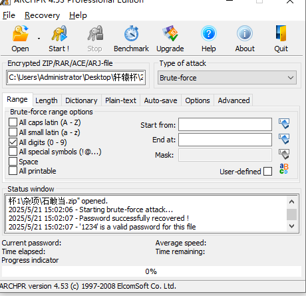Open the Recovery menu

point(42,15)
